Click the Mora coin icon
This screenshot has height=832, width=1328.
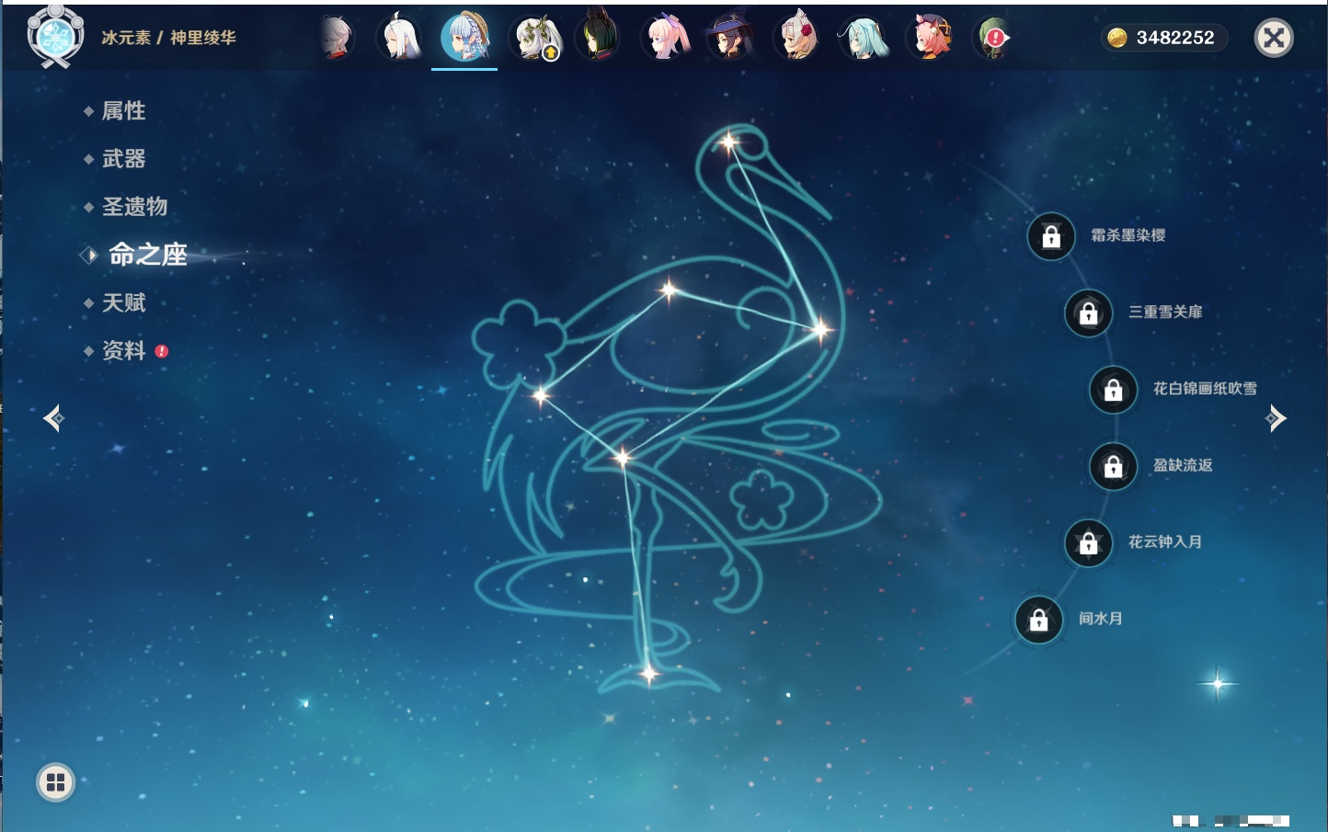1117,38
